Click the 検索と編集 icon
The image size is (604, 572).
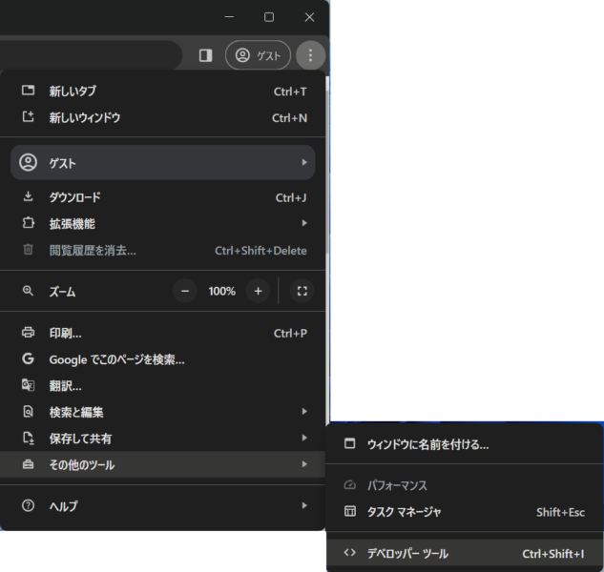tap(28, 412)
